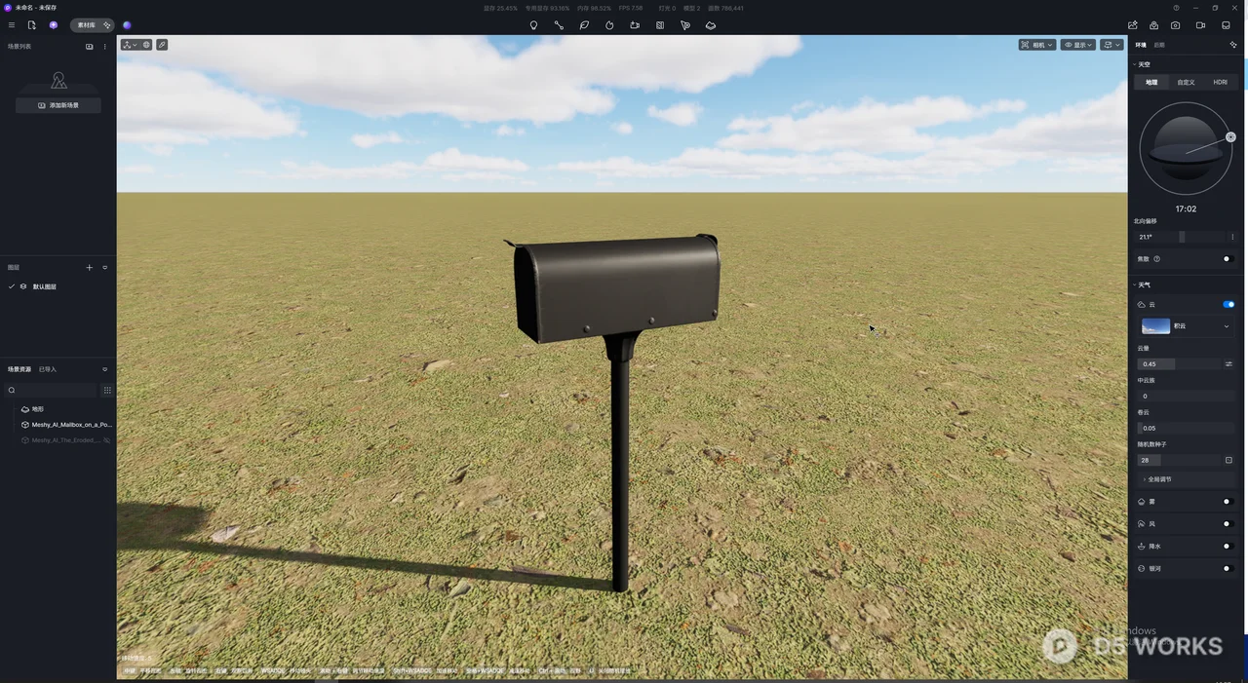Viewport: 1248px width, 683px height.
Task: Switch to the 已导入 tab
Action: coord(48,369)
